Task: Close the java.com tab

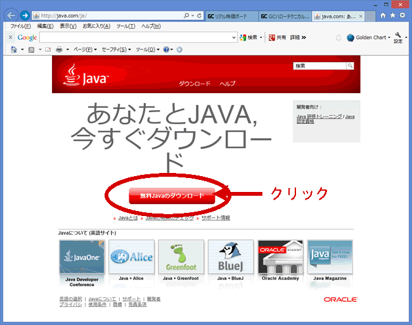Action: 361,16
